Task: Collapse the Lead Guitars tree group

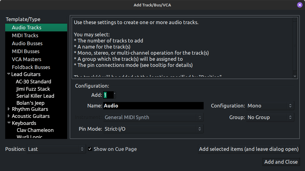Action: click(x=9, y=74)
